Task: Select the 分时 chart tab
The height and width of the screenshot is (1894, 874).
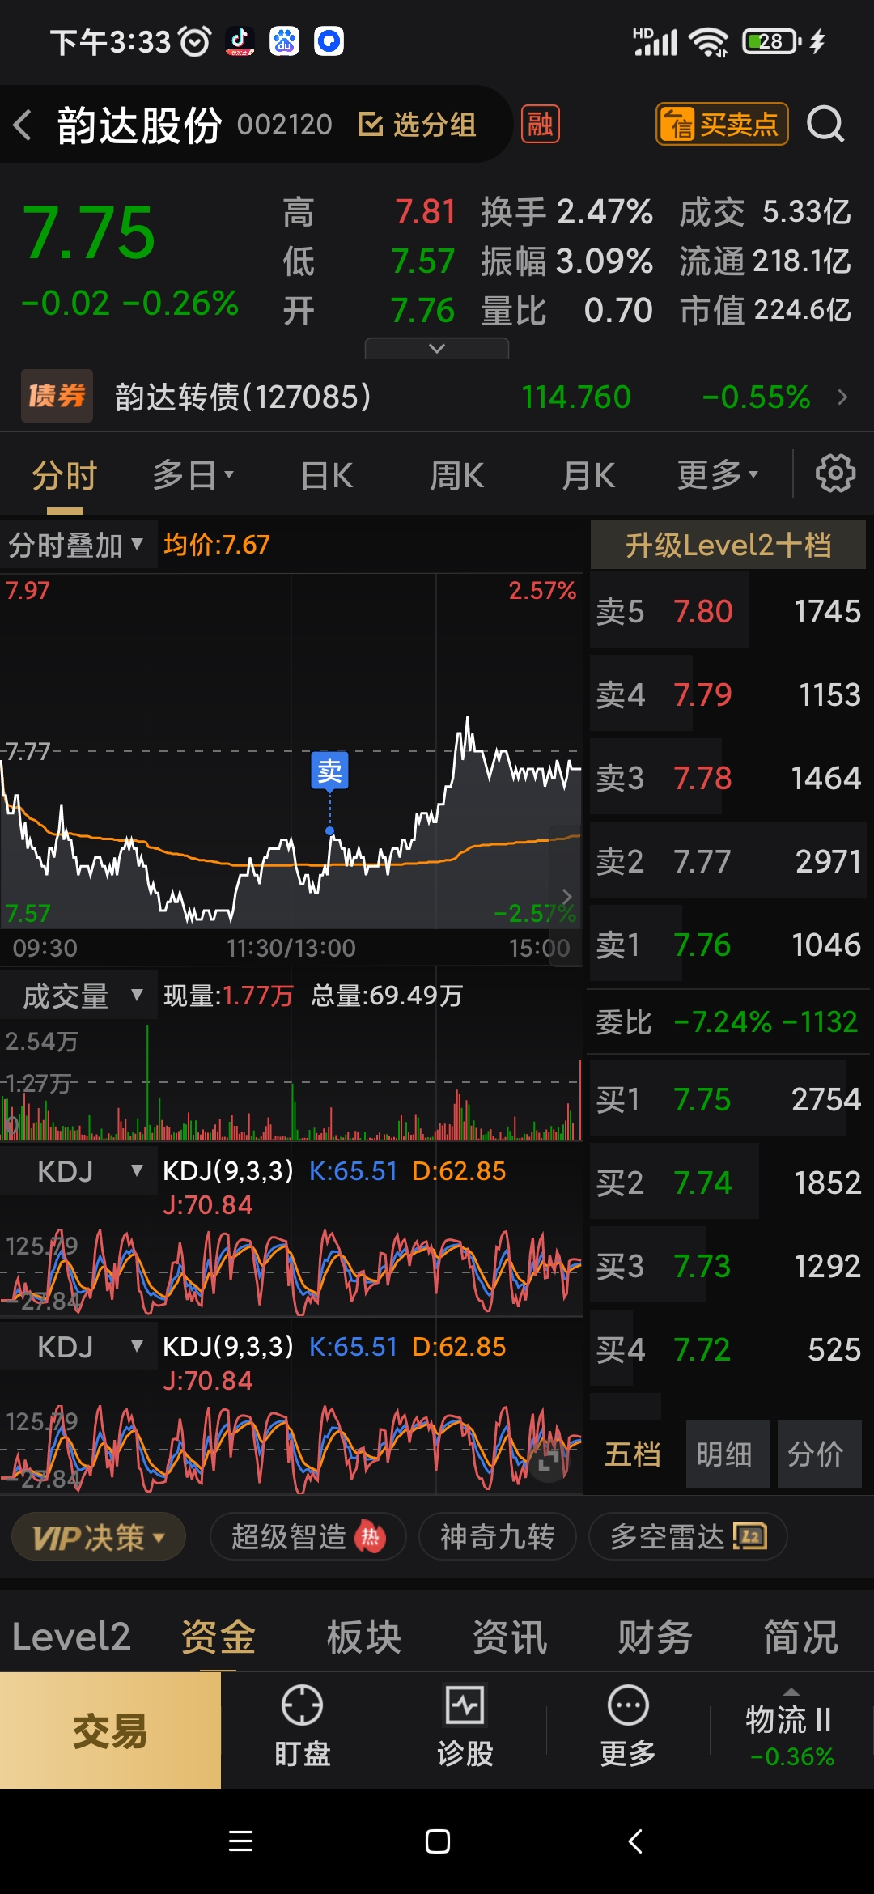Action: tap(65, 475)
